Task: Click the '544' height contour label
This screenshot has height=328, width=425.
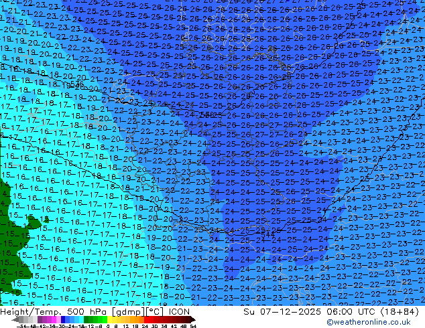Action: pyautogui.click(x=267, y=235)
